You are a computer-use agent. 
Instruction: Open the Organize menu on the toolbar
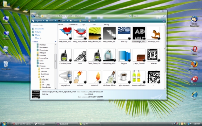click(38, 21)
